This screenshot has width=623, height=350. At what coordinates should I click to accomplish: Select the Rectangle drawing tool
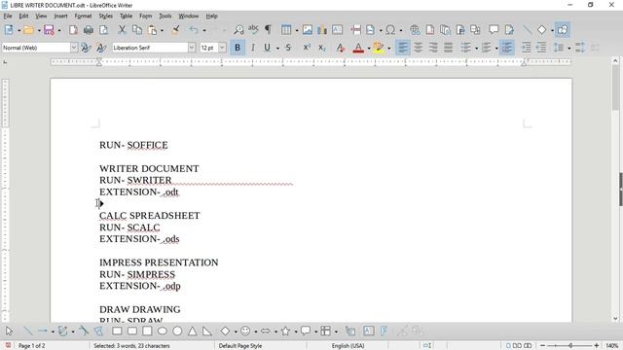point(117,331)
